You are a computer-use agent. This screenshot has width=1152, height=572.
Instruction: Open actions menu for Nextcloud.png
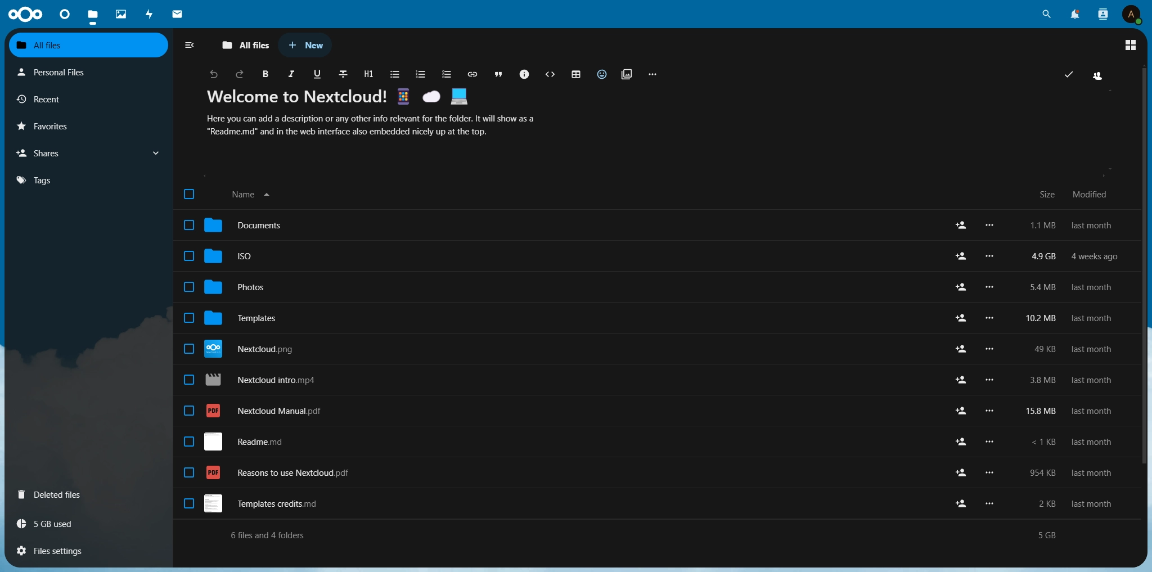pos(989,349)
